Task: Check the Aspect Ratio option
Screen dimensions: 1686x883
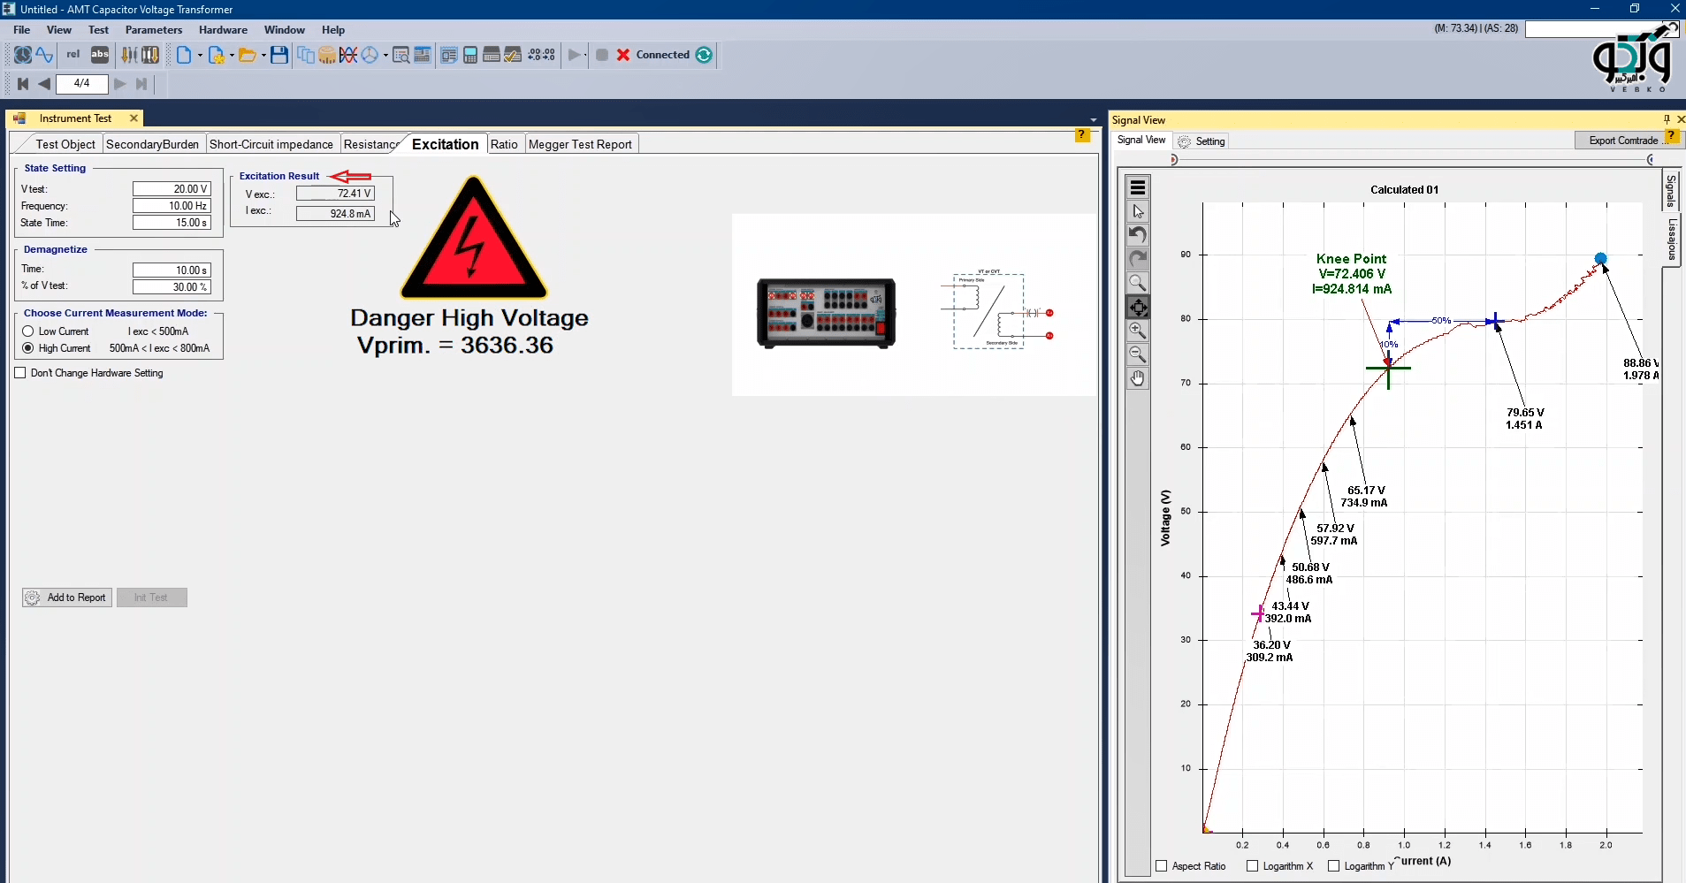Action: coord(1162,866)
